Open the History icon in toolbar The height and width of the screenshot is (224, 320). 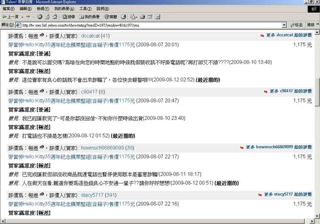click(123, 17)
